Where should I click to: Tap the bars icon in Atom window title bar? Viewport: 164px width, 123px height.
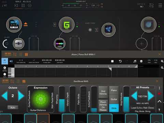(26, 54)
